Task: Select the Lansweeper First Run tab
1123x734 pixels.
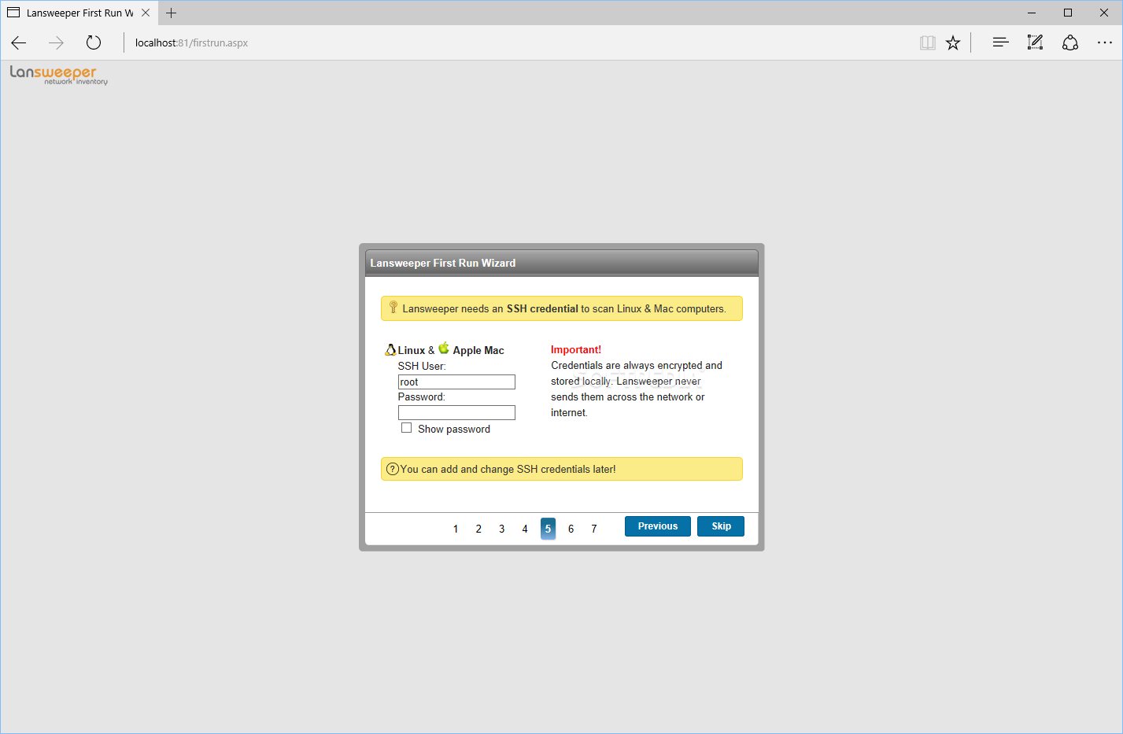Action: coord(79,13)
